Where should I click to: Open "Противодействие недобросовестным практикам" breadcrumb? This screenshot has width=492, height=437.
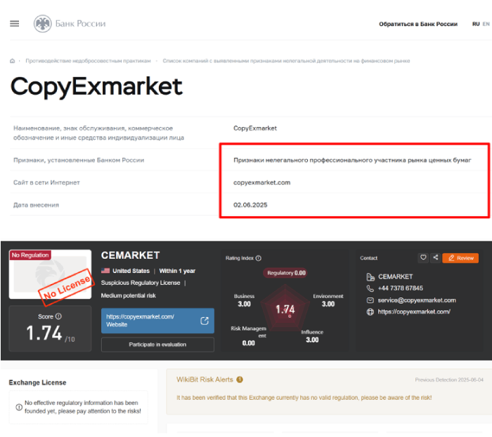tap(88, 61)
